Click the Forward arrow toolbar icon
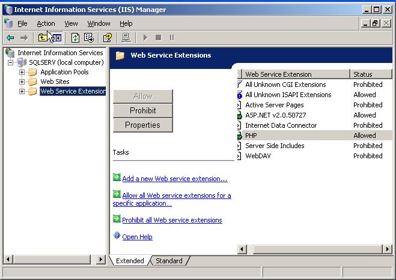The height and width of the screenshot is (280, 396). (24, 38)
